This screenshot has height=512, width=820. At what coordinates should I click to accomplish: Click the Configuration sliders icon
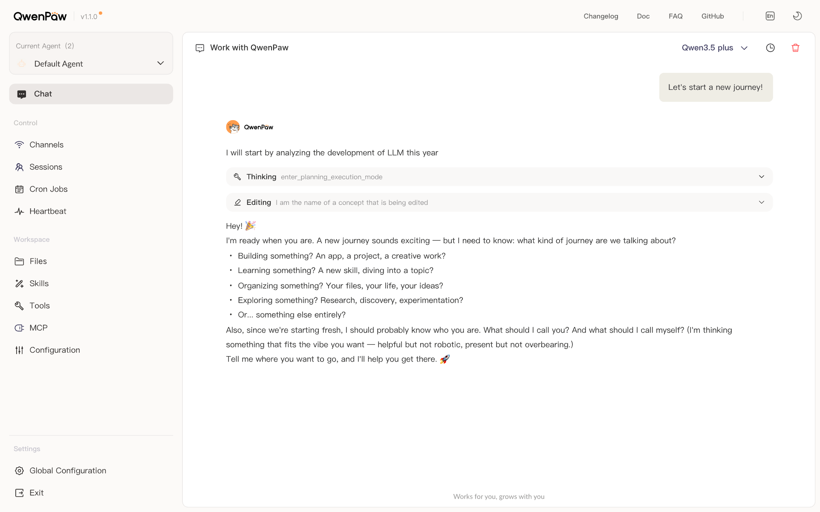(x=19, y=350)
